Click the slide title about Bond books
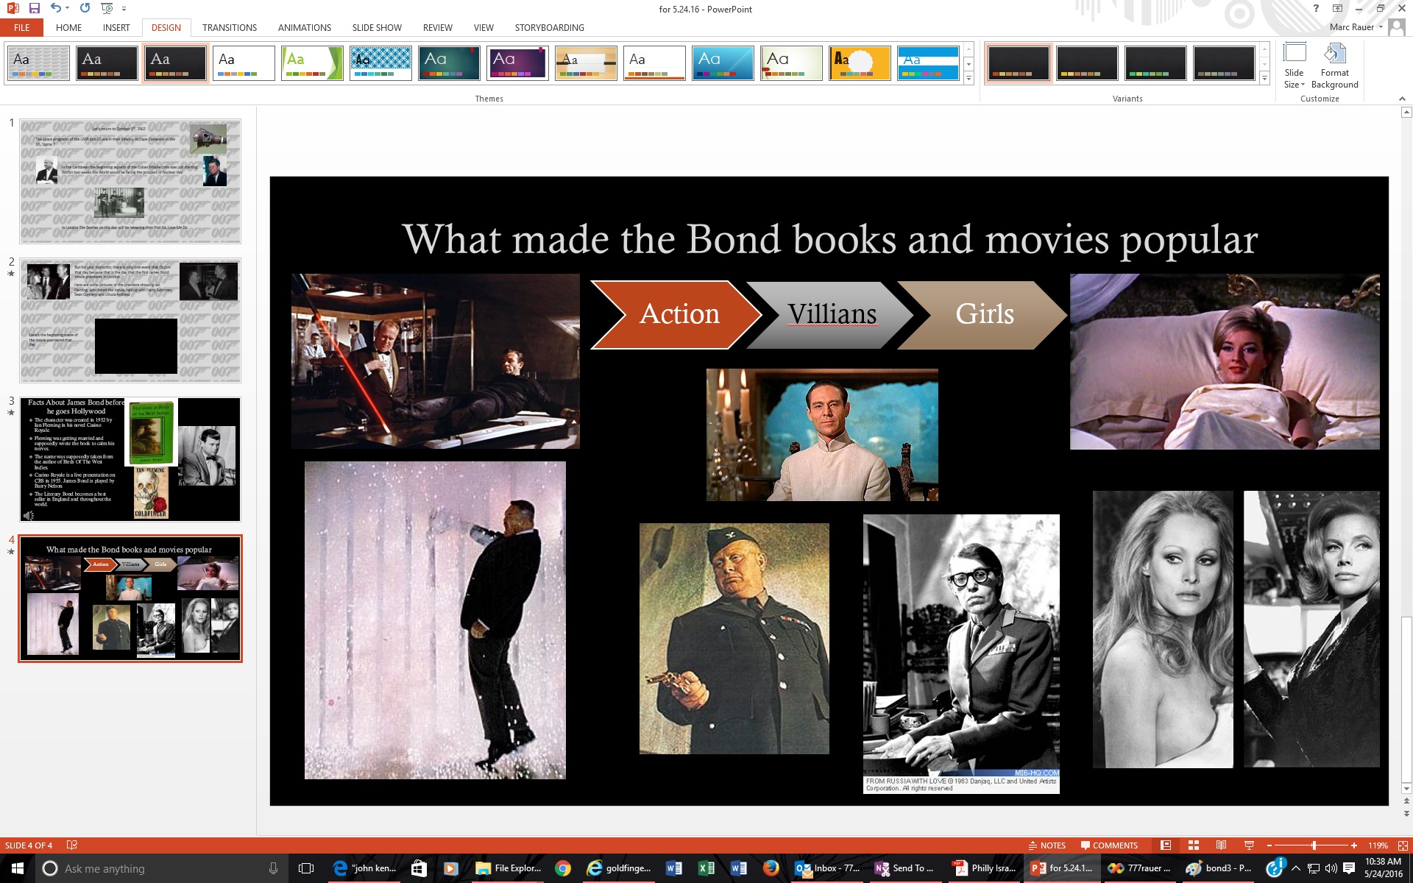The image size is (1413, 883). tap(829, 239)
